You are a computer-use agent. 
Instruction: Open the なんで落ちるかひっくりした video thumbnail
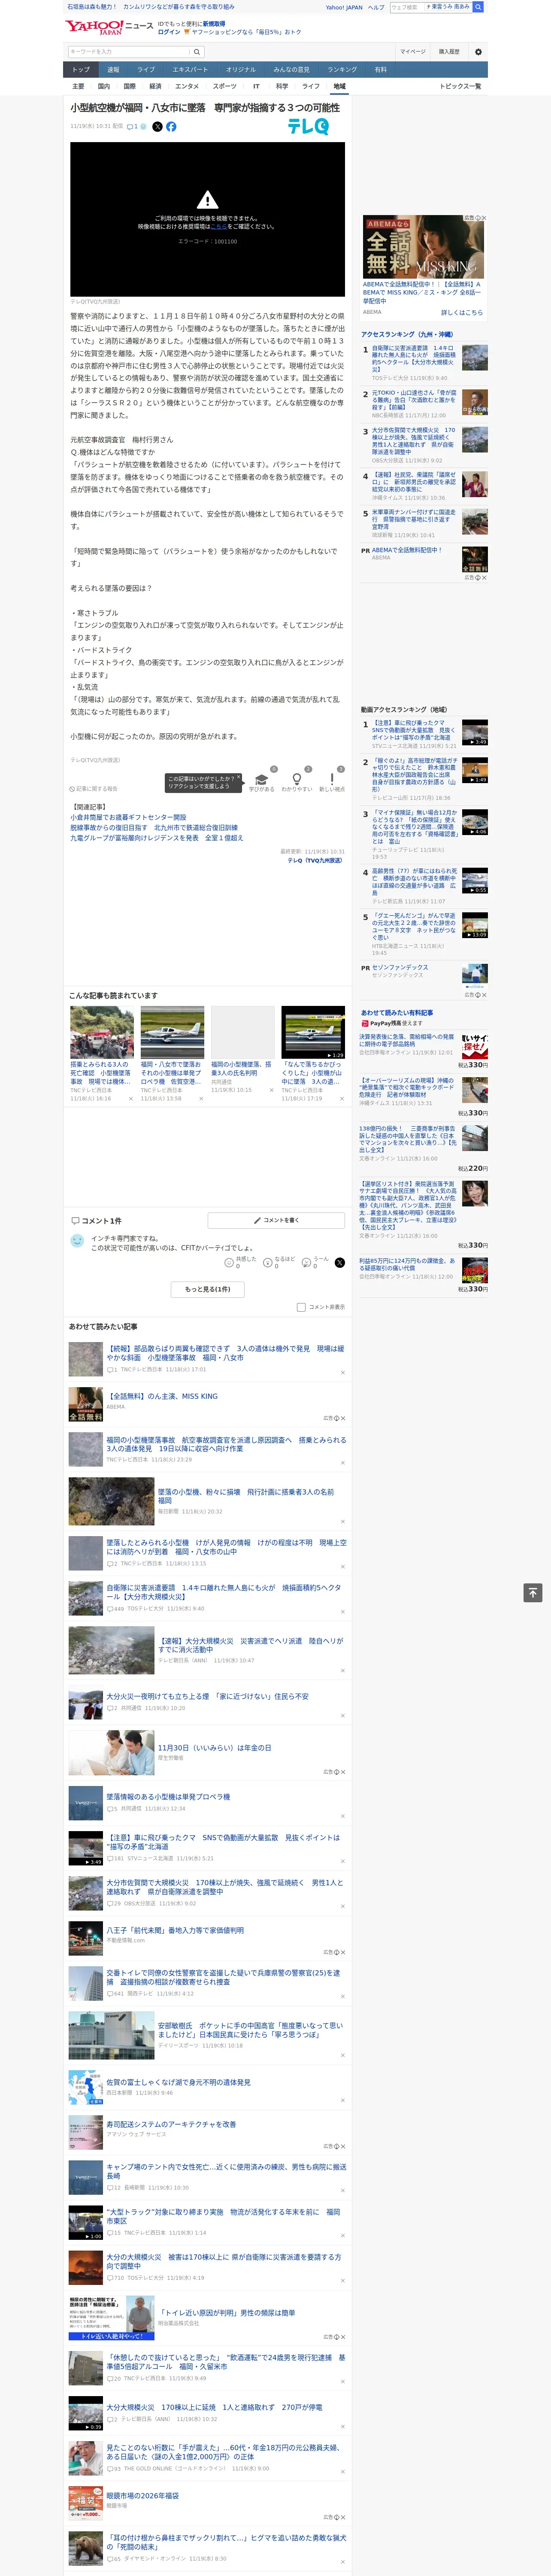[x=313, y=1032]
